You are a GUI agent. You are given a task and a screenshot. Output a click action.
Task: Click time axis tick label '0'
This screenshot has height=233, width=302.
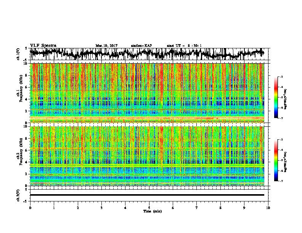(30, 208)
